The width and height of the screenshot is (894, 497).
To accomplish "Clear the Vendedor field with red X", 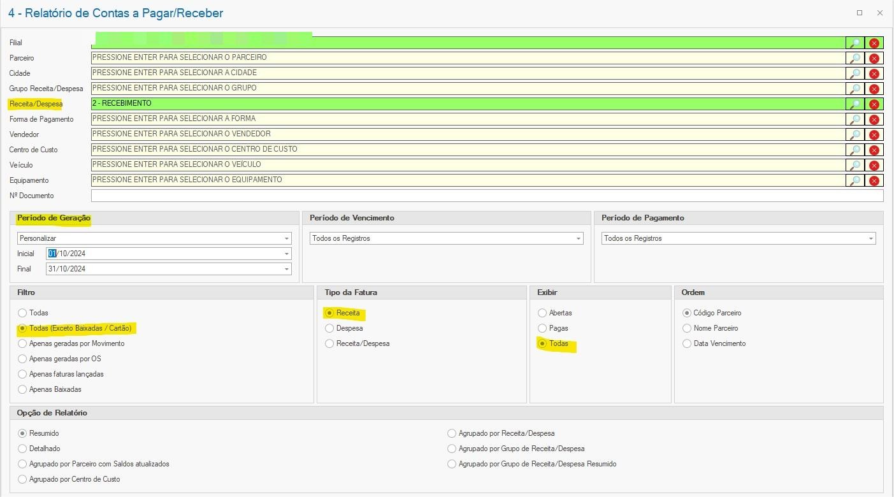I will [874, 134].
